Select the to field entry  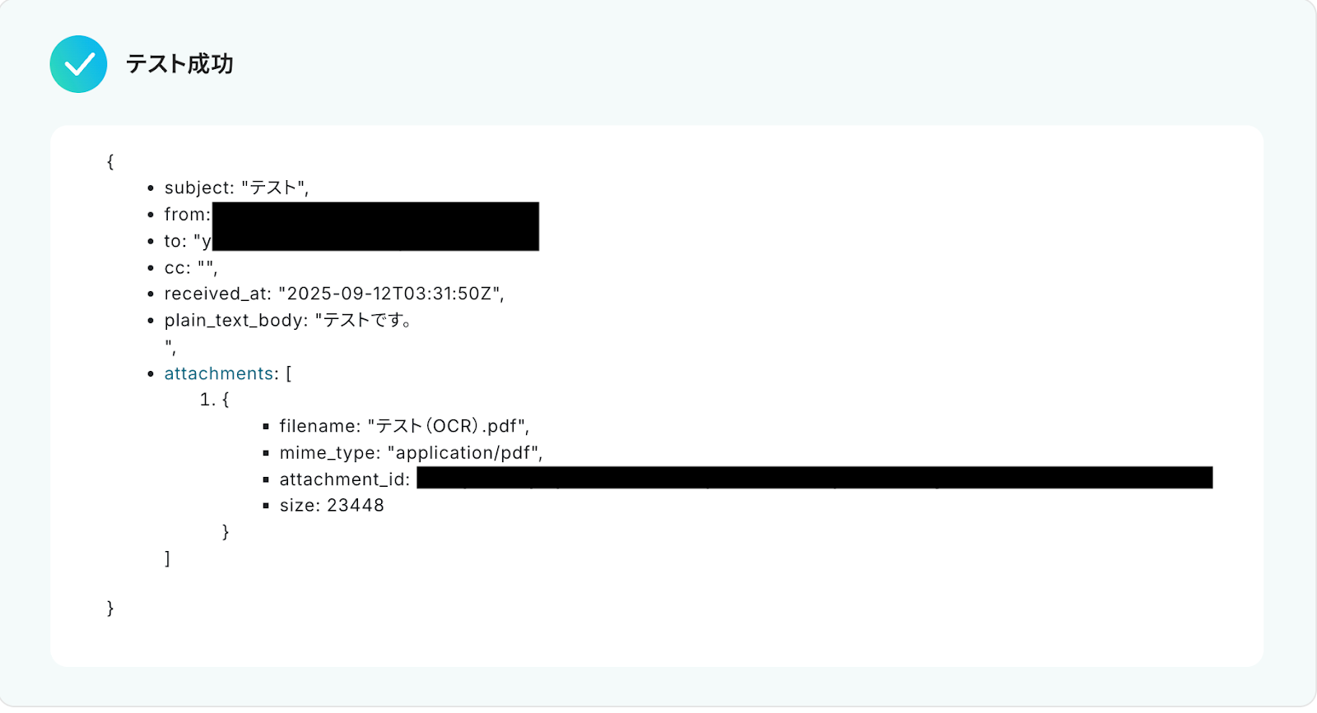tap(351, 241)
